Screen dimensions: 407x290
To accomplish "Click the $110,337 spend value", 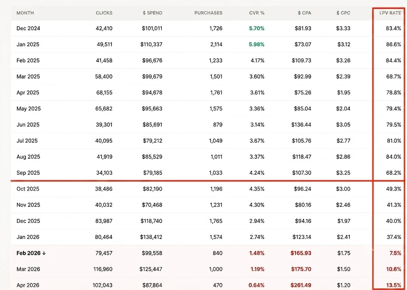I will point(151,44).
